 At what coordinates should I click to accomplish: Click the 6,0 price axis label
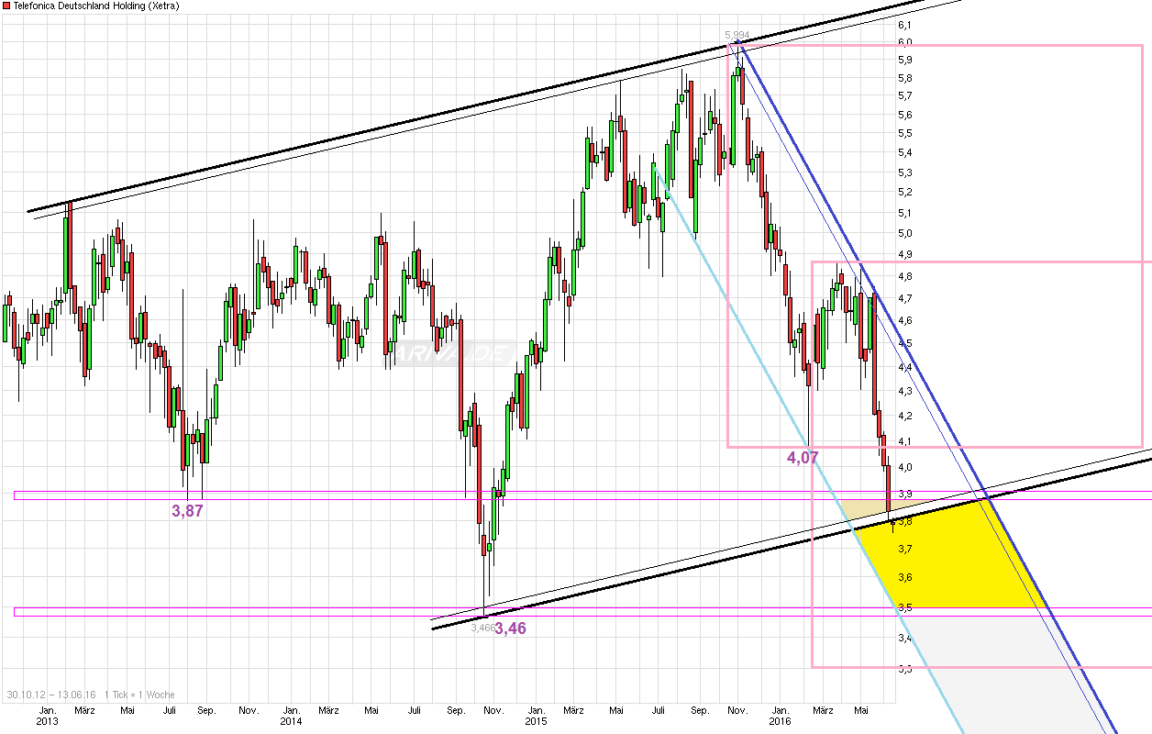tap(904, 41)
